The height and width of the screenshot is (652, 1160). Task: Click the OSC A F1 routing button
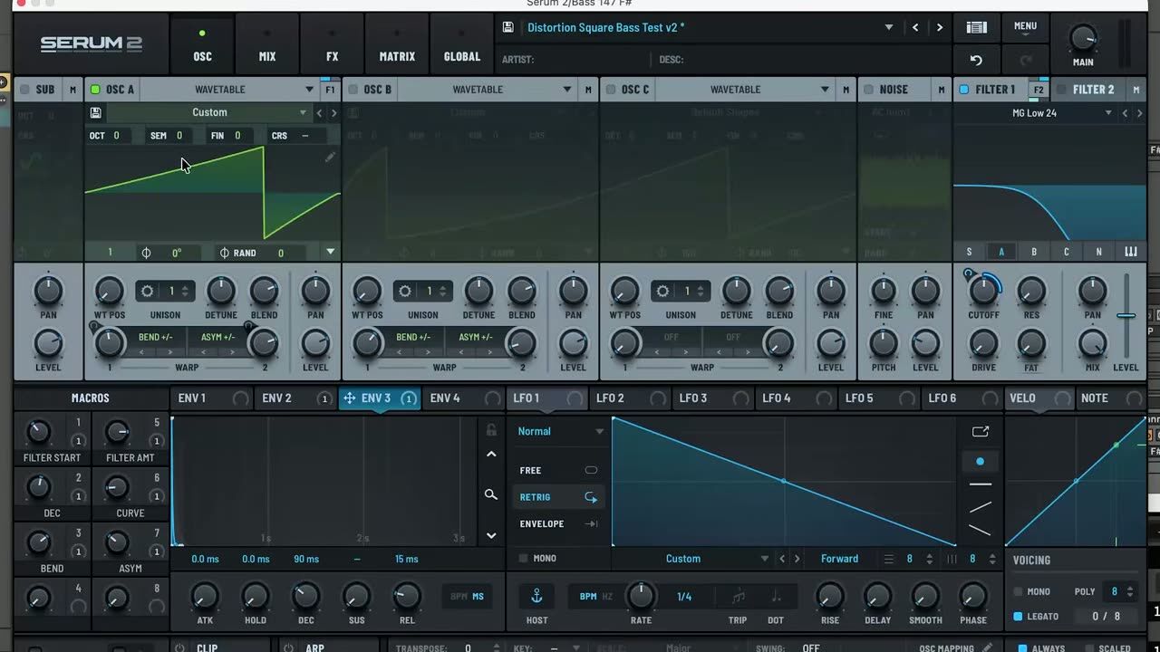coord(330,90)
